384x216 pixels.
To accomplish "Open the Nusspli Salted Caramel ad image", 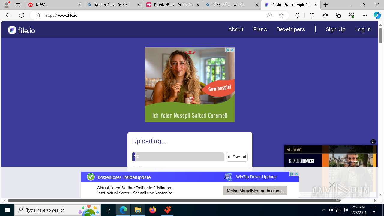I will pos(190,85).
